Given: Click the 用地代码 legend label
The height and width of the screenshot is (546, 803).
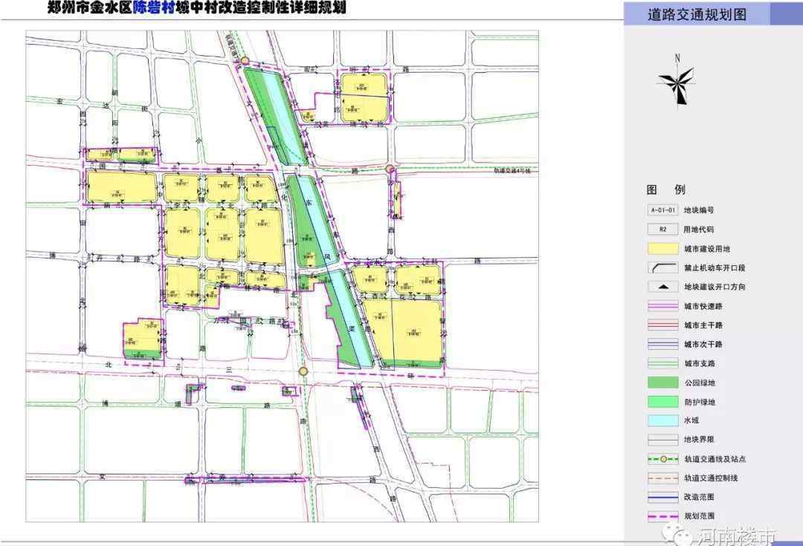Looking at the screenshot, I should pyautogui.click(x=699, y=230).
